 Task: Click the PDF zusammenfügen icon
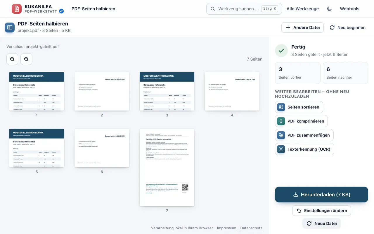[281, 135]
